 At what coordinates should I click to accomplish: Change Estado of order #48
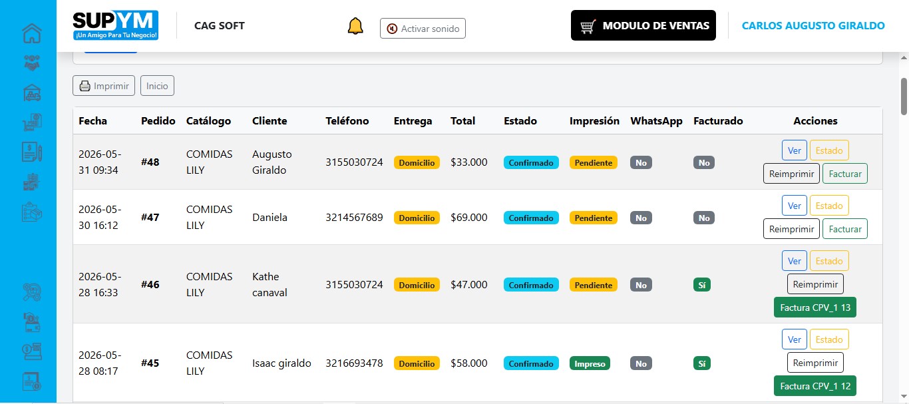pos(829,150)
